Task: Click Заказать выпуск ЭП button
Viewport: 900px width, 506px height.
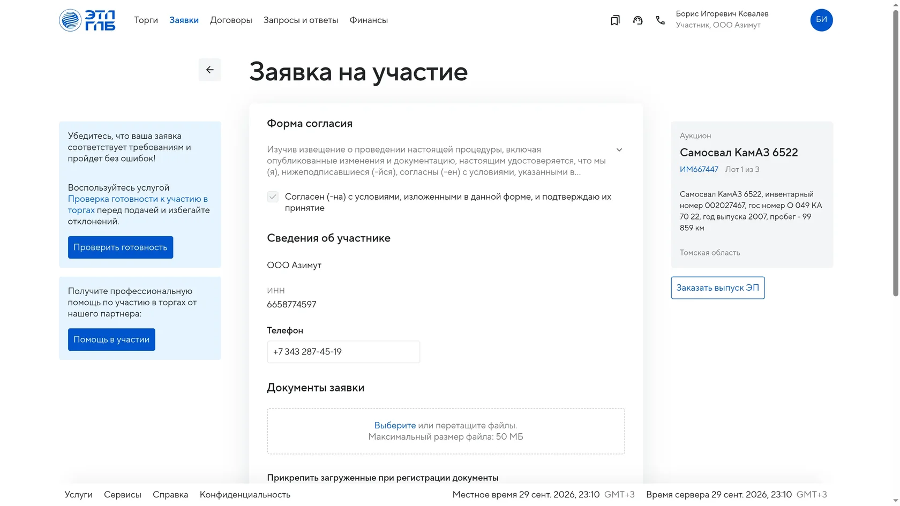Action: click(x=718, y=288)
